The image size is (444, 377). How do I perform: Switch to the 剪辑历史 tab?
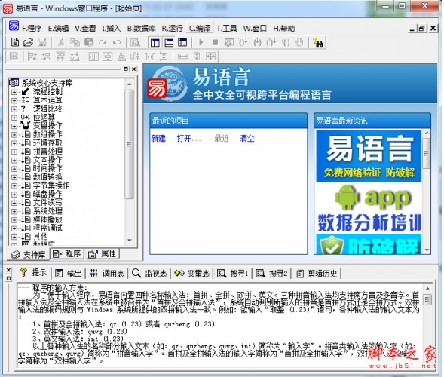pos(317,274)
